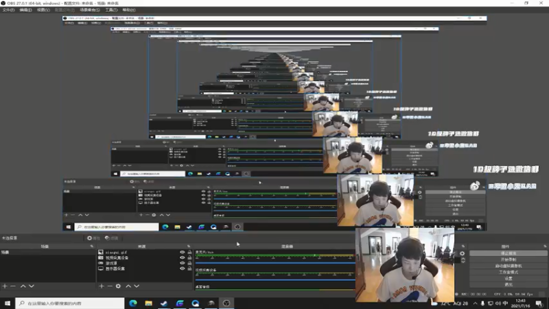The height and width of the screenshot is (309, 549).
Task: Open the taskbar clock showing 12:43
Action: pos(521,304)
